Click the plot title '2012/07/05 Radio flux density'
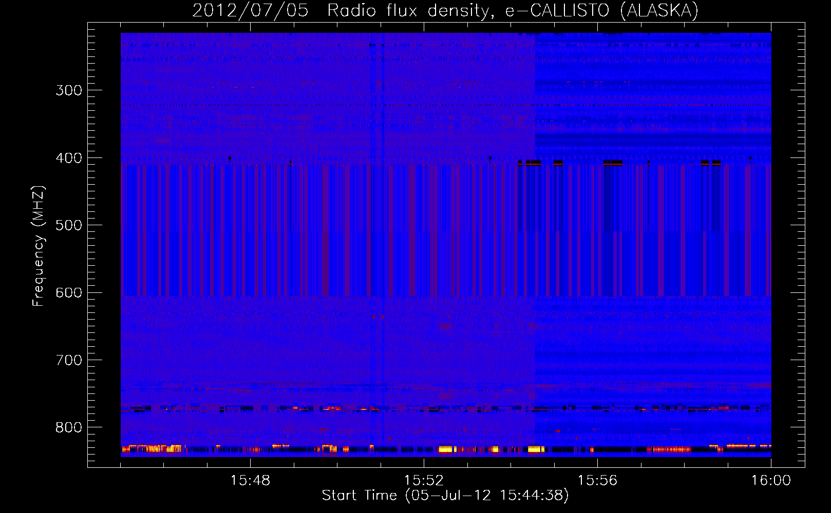The image size is (831, 513). tap(343, 11)
